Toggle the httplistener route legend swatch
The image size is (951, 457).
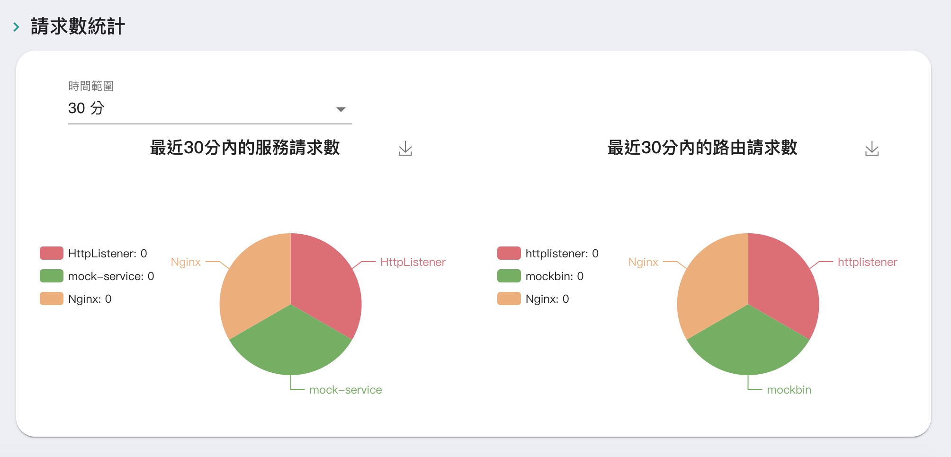click(x=509, y=253)
